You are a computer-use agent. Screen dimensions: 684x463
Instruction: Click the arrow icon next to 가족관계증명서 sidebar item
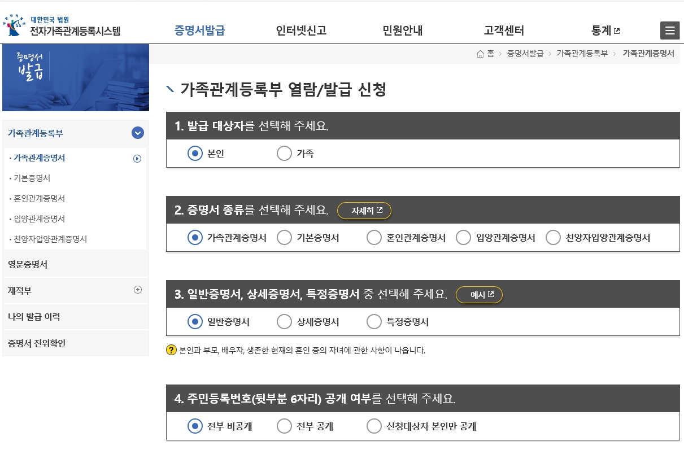click(x=137, y=159)
